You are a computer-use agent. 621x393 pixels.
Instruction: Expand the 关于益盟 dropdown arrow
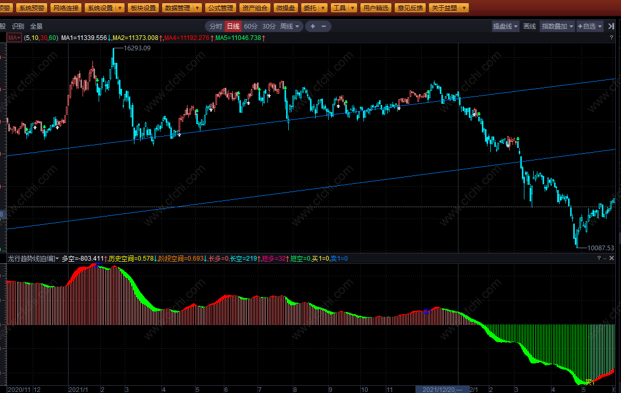(465, 8)
